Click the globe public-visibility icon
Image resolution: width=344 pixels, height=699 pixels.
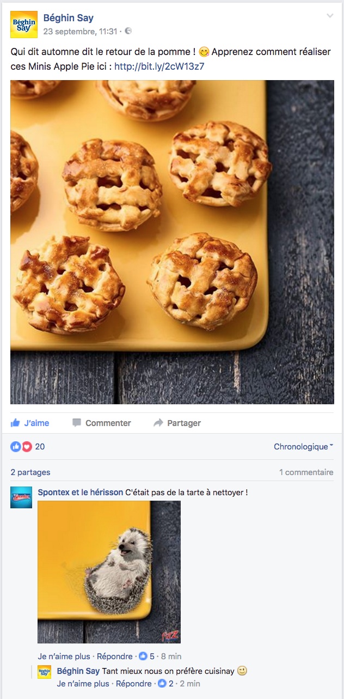tap(128, 32)
